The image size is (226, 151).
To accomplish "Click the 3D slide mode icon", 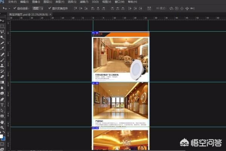I will click(x=187, y=8).
